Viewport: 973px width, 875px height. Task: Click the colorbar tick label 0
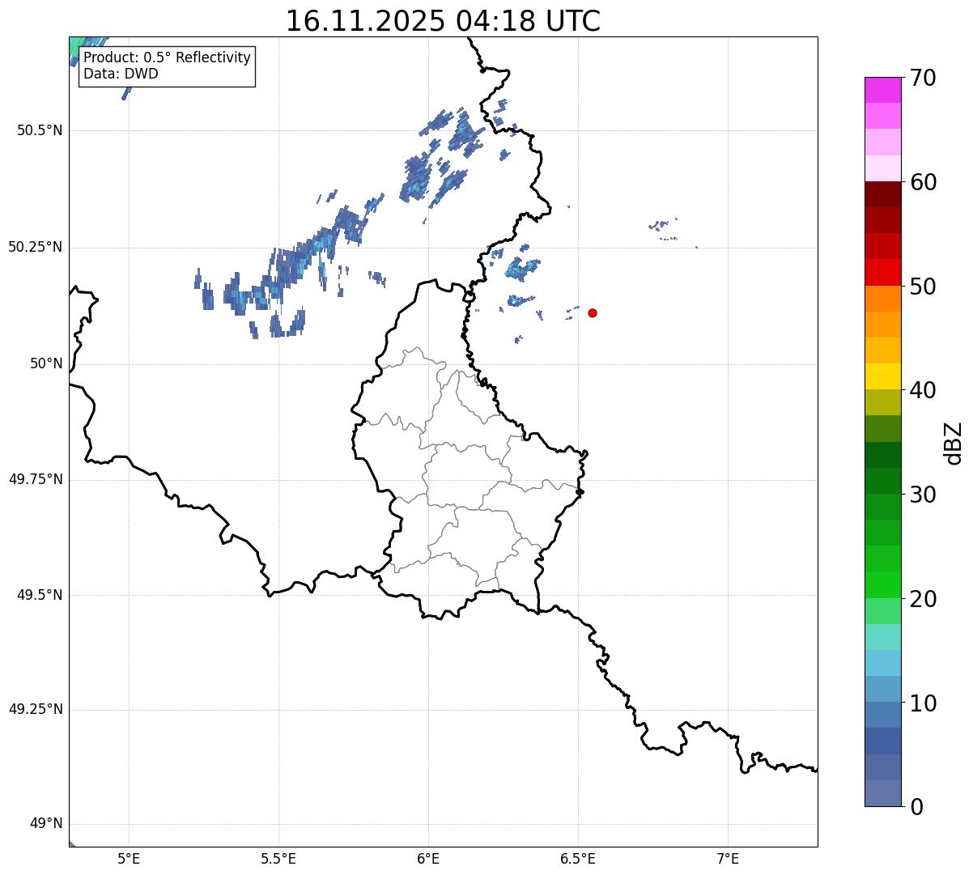pyautogui.click(x=916, y=807)
